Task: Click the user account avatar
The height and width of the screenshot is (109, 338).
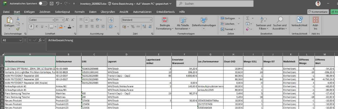Action: click(318, 4)
